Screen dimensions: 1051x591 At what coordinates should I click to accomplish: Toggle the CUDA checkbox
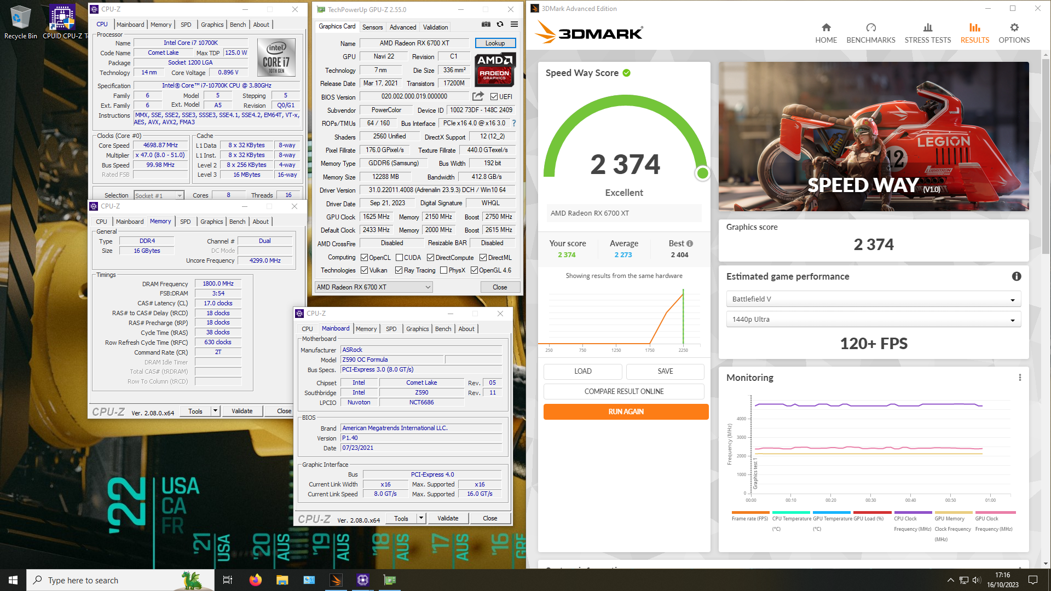tap(400, 258)
